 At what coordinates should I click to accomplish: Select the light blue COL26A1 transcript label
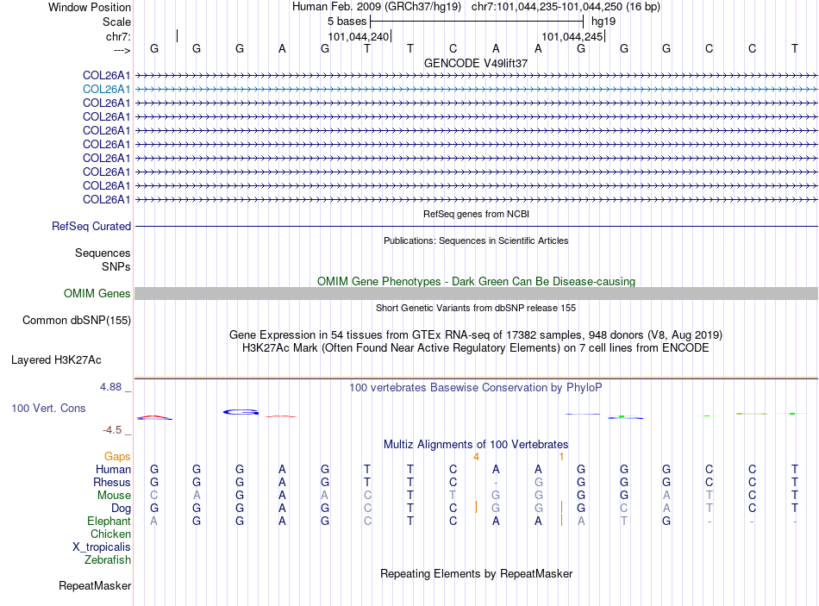click(107, 90)
